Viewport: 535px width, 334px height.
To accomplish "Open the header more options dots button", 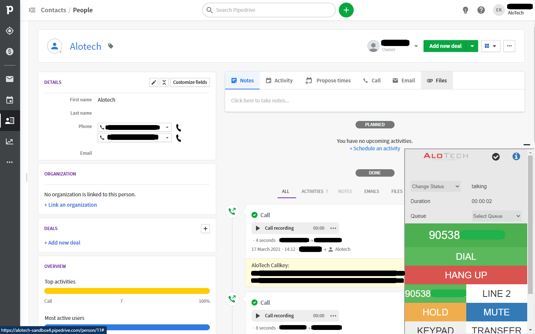I will (509, 46).
